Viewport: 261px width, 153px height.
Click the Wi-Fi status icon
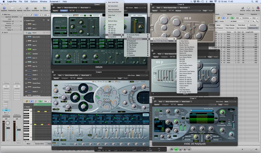pyautogui.click(x=216, y=2)
